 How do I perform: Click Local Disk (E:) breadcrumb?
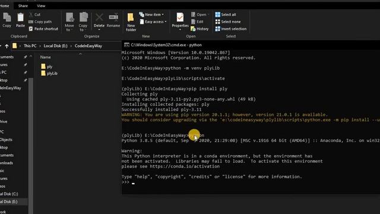tap(55, 46)
